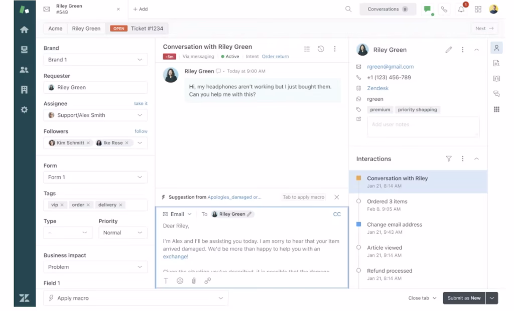Open Views icon in left sidebar

[x=24, y=50]
